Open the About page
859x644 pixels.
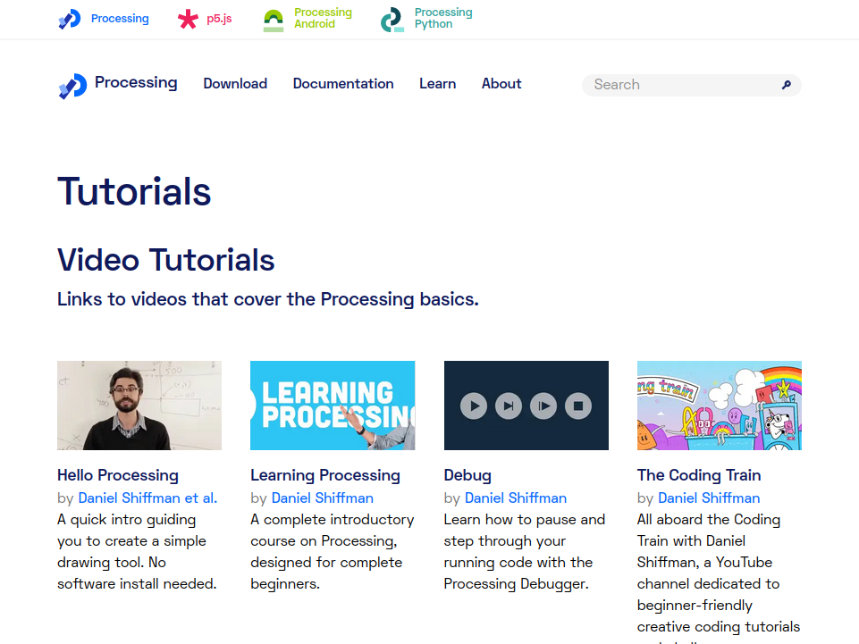point(501,84)
